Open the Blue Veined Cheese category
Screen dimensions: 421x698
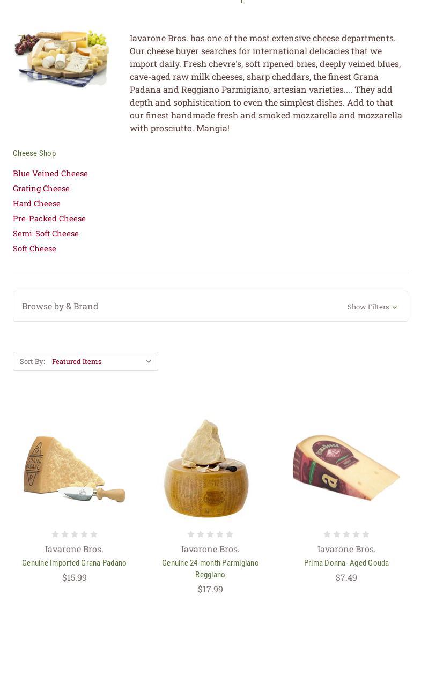pyautogui.click(x=50, y=173)
